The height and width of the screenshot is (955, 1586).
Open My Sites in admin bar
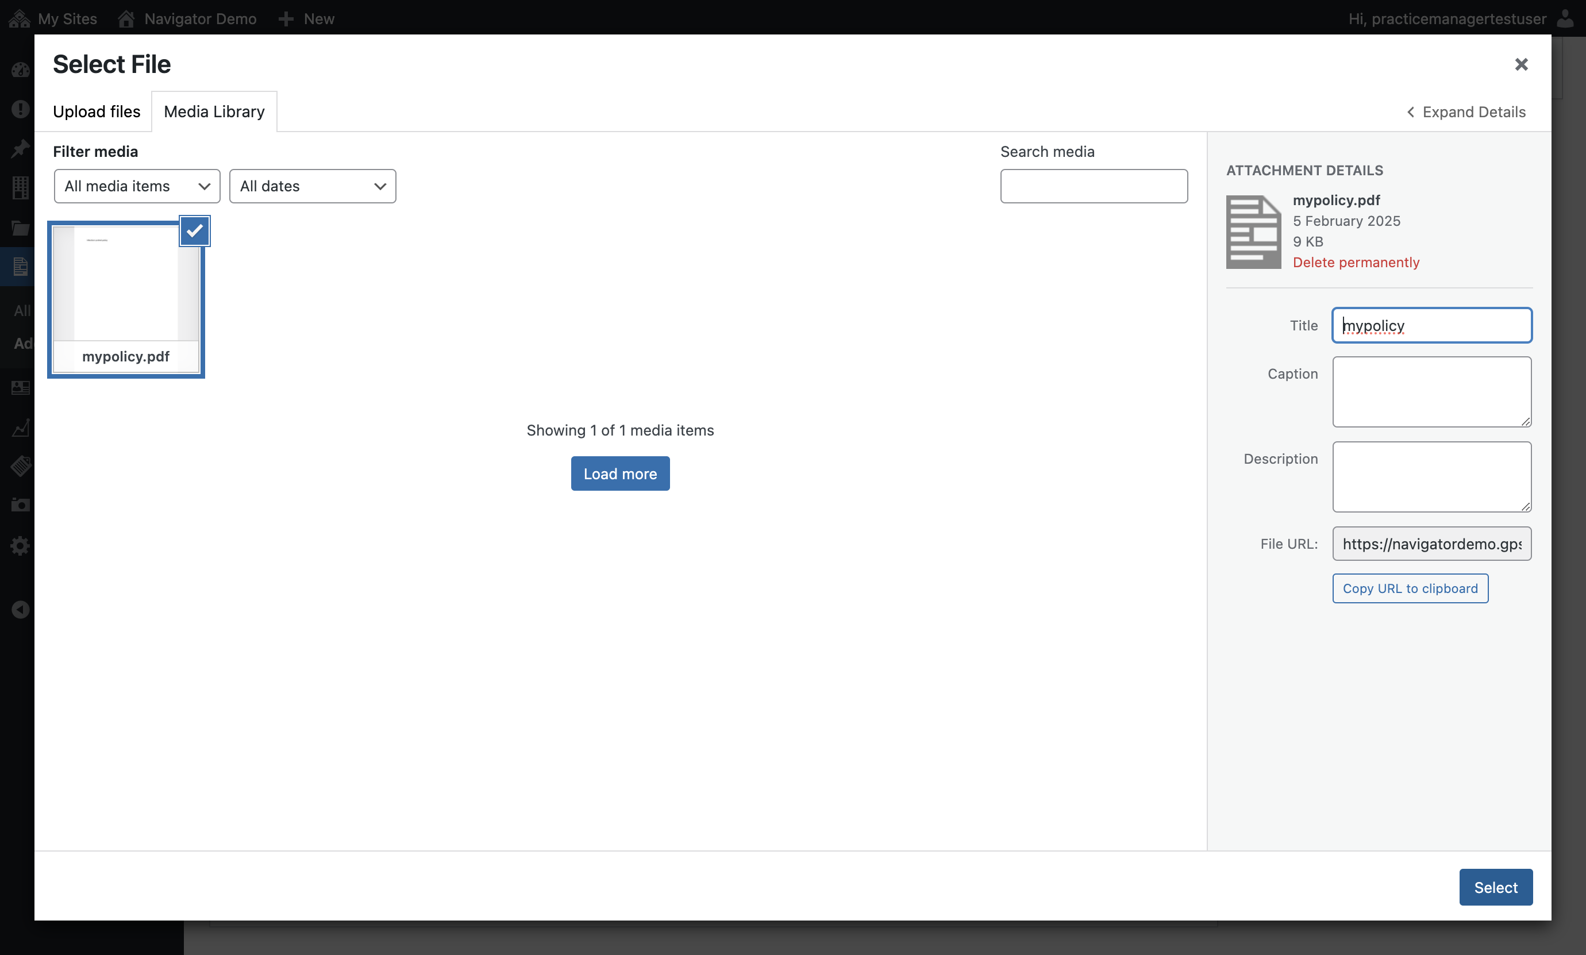[53, 18]
